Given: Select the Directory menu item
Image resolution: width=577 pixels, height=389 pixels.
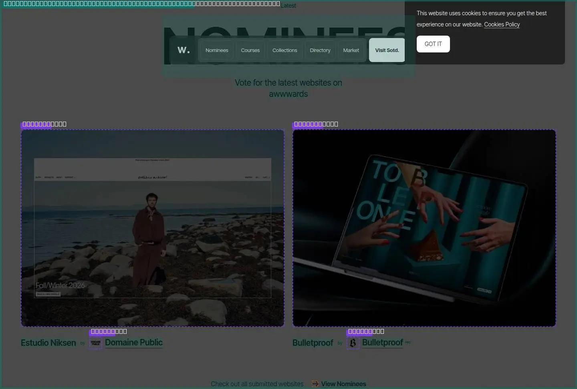Looking at the screenshot, I should [x=320, y=50].
